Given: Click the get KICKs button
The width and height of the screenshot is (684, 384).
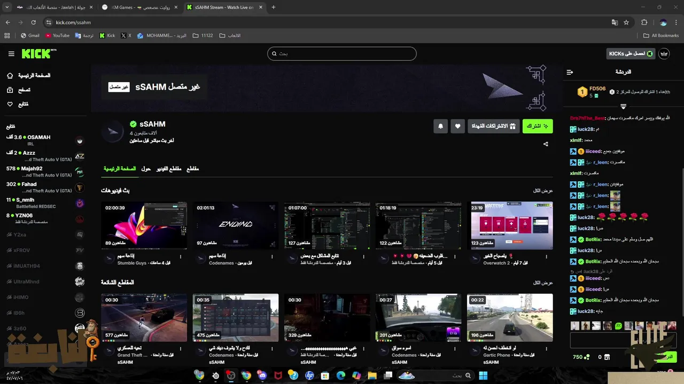Looking at the screenshot, I should point(632,54).
